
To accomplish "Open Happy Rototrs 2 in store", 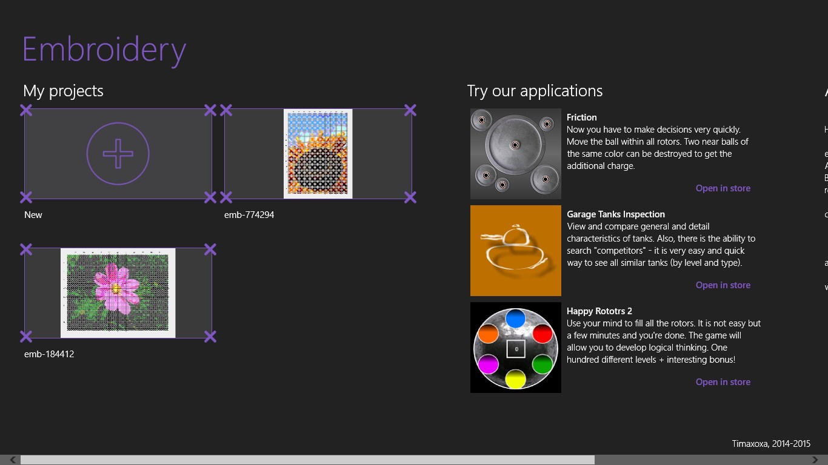I will 723,382.
